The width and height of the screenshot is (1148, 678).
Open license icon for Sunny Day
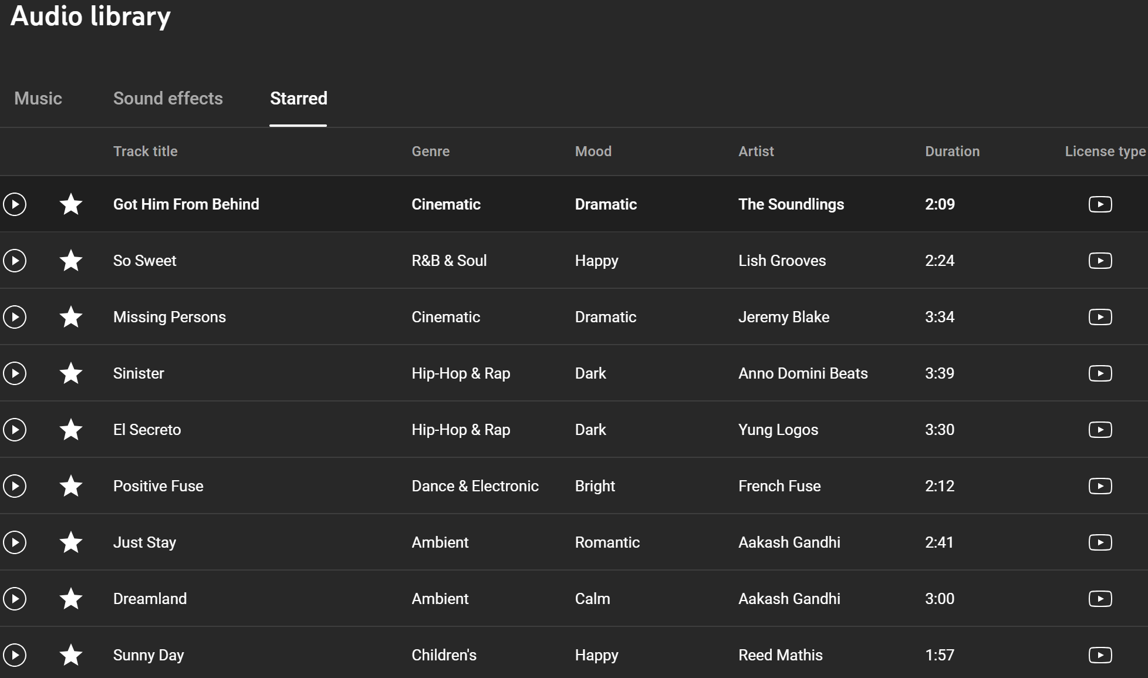(x=1100, y=655)
